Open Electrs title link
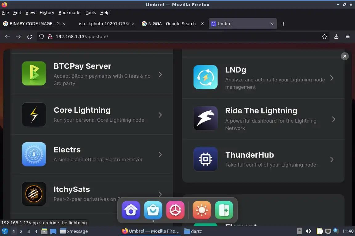This screenshot has height=236, width=355. click(x=67, y=150)
